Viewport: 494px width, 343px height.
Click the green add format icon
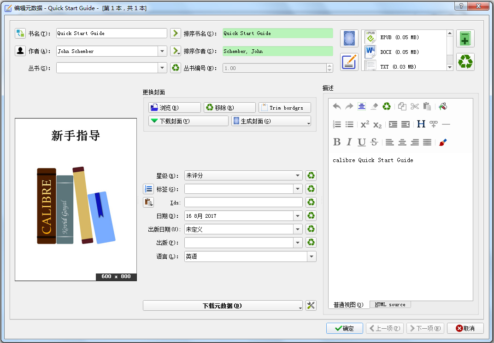(x=465, y=39)
